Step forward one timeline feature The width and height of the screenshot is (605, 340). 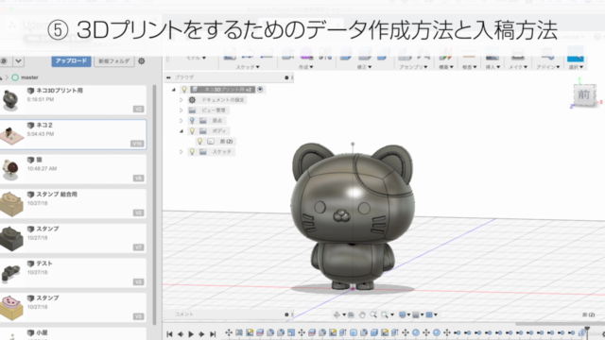pyautogui.click(x=201, y=334)
